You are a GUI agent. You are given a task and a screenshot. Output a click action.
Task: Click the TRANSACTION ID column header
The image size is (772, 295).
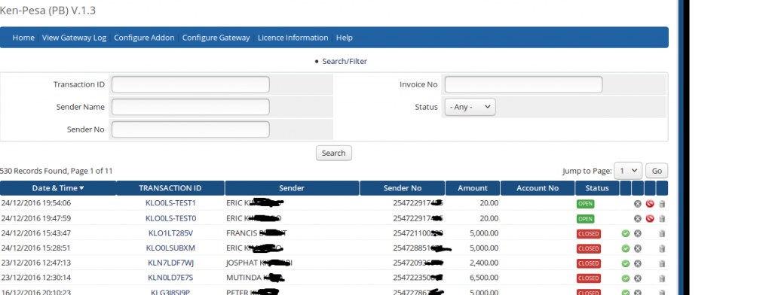(170, 188)
